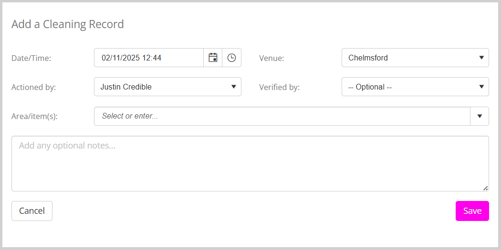Click the arrow in the Venue selector
This screenshot has height=250, width=501.
[x=481, y=58]
